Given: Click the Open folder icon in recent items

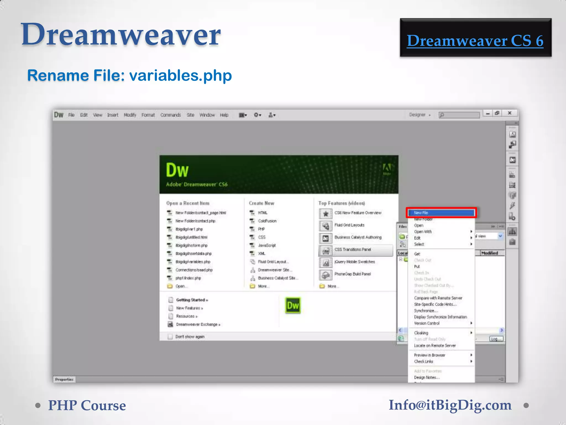Looking at the screenshot, I should 170,286.
